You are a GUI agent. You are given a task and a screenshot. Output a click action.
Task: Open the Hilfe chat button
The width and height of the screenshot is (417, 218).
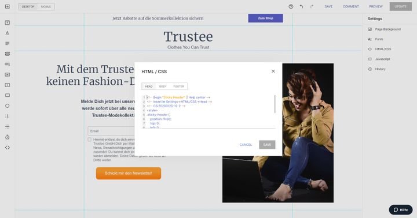coord(401,210)
